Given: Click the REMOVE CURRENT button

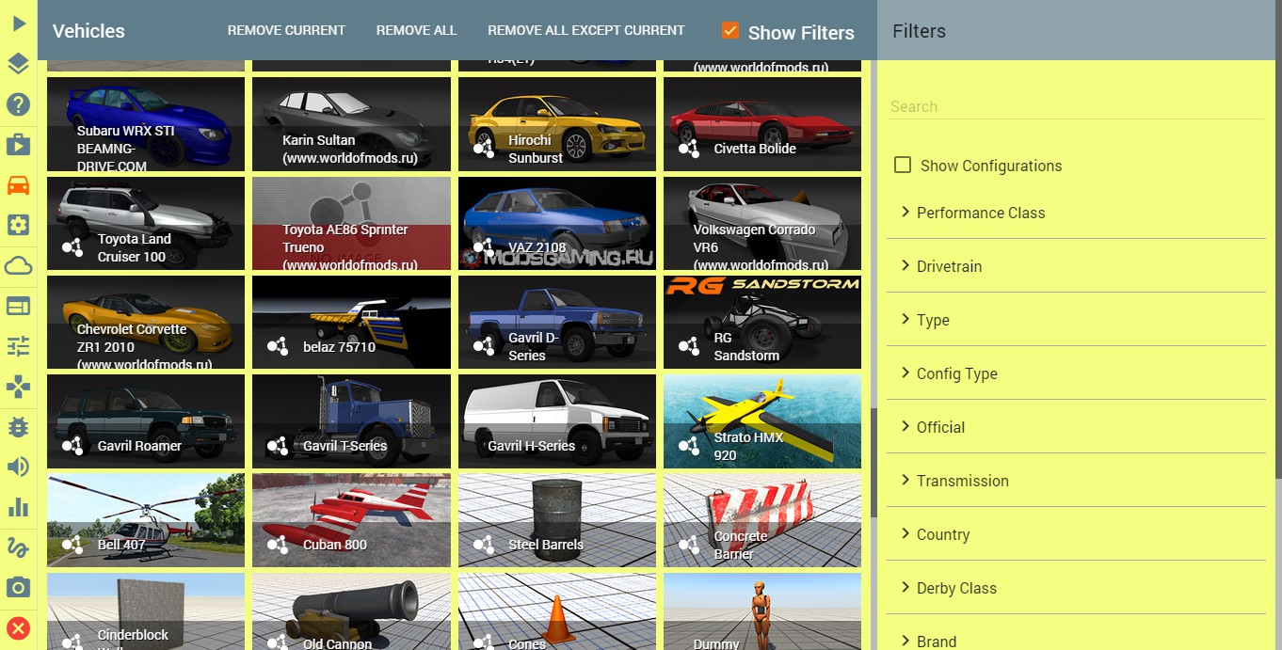Looking at the screenshot, I should tap(286, 30).
